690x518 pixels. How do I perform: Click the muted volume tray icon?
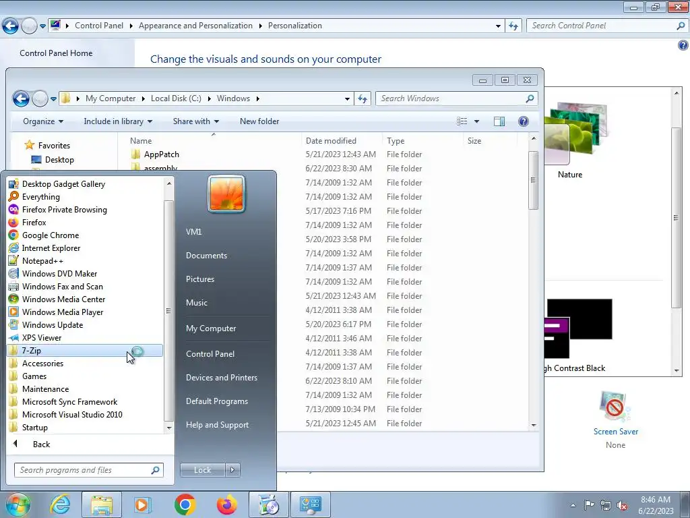pyautogui.click(x=622, y=505)
